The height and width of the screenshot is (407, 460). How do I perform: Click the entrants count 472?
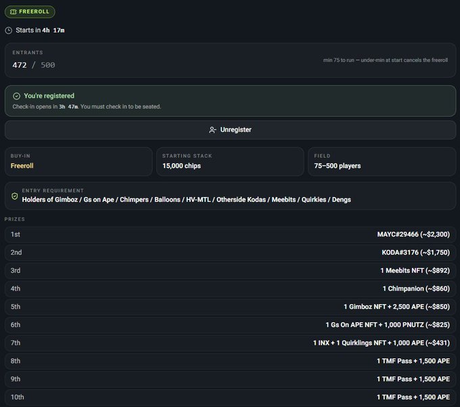pos(20,65)
